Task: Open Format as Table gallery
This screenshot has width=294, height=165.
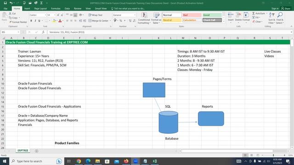Action: [156, 18]
